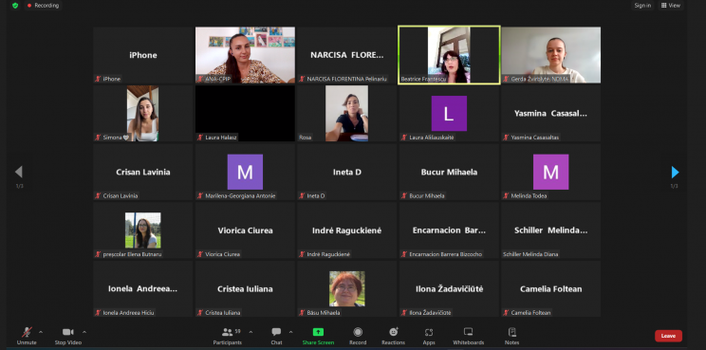This screenshot has height=350, width=706.
Task: Click the M avatar of Marilena-Georgiana Antonie
Action: [x=245, y=172]
